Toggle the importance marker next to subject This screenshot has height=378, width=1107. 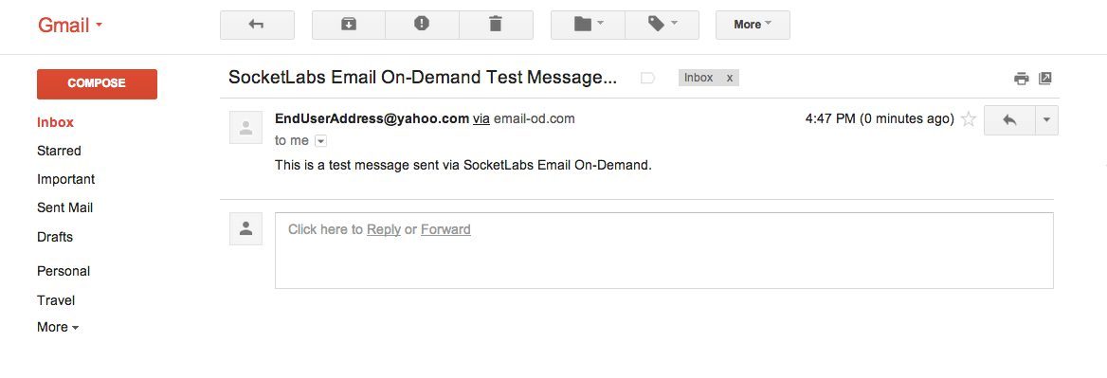(x=647, y=79)
